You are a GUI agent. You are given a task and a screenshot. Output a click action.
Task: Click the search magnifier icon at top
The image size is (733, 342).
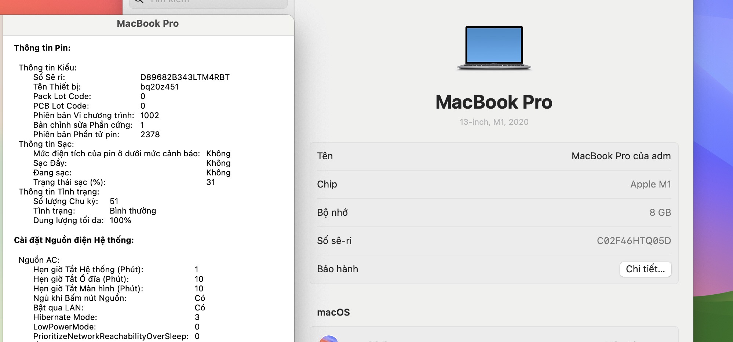point(139,1)
